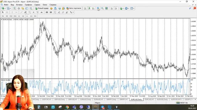Switch chart to line chart type
Screen dimensions: 197x110
point(93,8)
